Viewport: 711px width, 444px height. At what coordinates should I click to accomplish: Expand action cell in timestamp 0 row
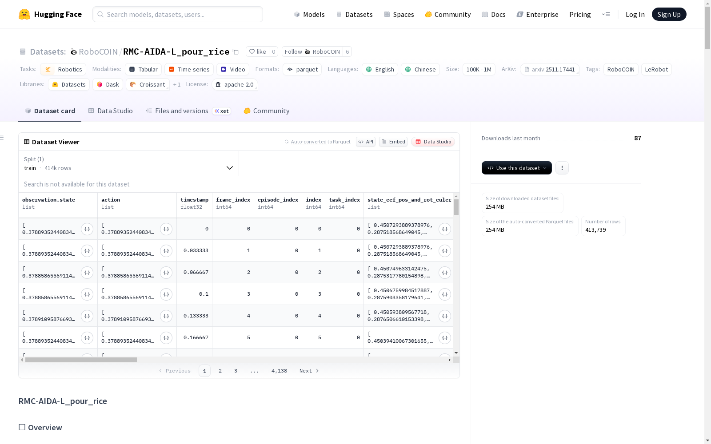166,229
